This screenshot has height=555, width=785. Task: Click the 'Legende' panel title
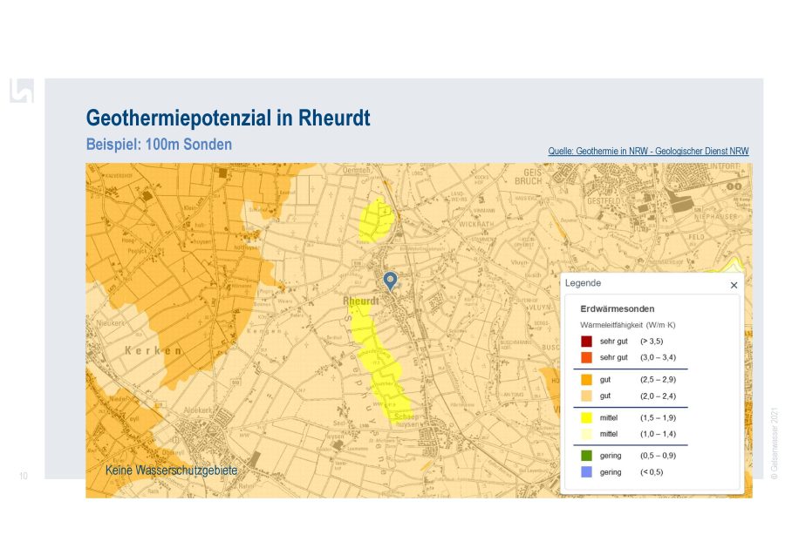(583, 283)
